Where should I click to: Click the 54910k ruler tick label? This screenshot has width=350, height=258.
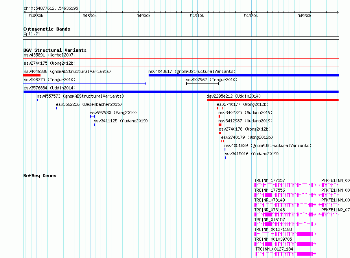pos(197,16)
